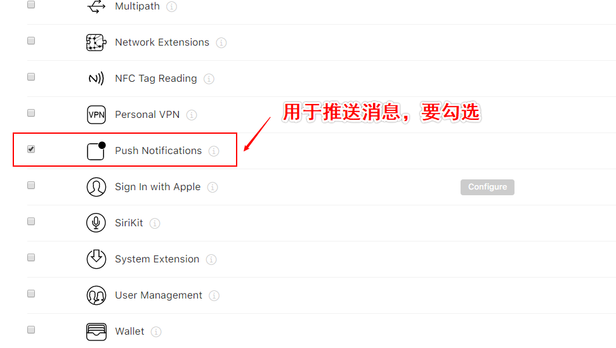
Task: Click the SiriKit microphone icon
Action: [x=96, y=223]
